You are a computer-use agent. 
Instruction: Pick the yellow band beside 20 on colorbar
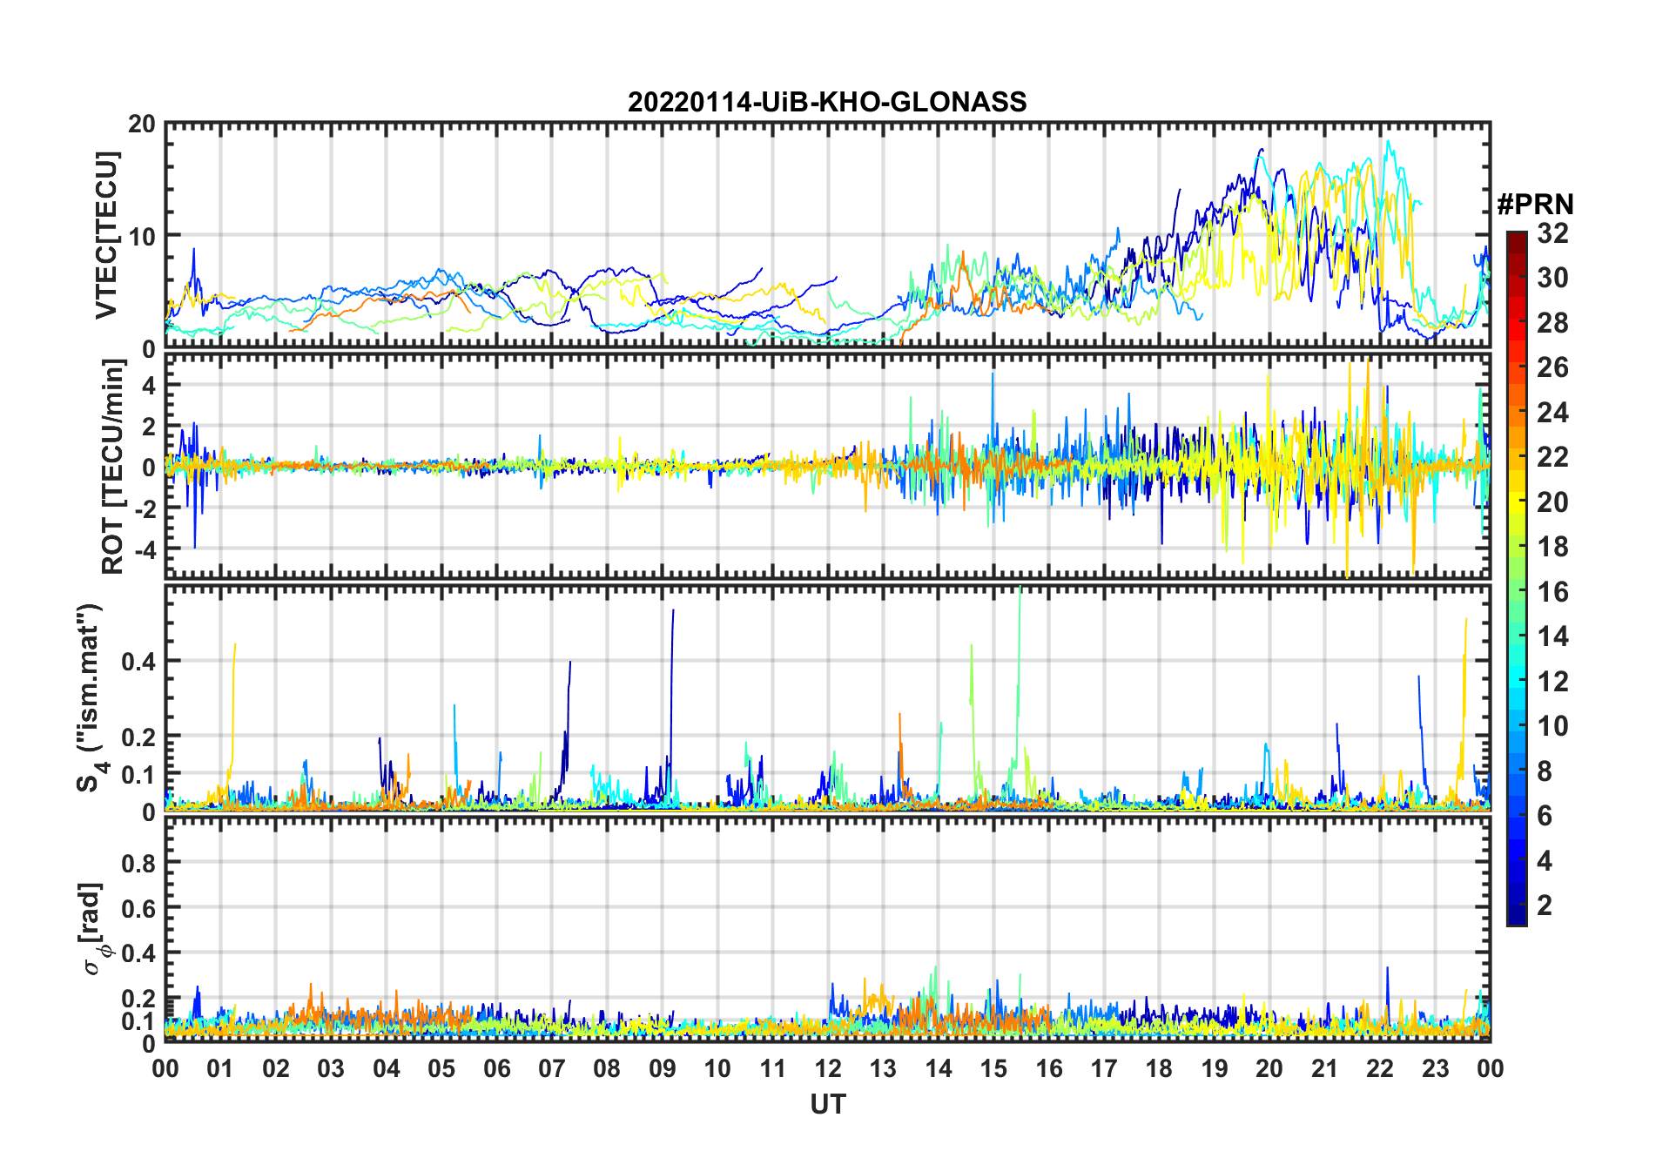point(1516,502)
